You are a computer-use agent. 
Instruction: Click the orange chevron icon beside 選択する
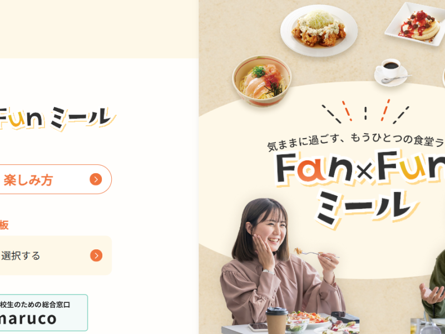pos(96,256)
